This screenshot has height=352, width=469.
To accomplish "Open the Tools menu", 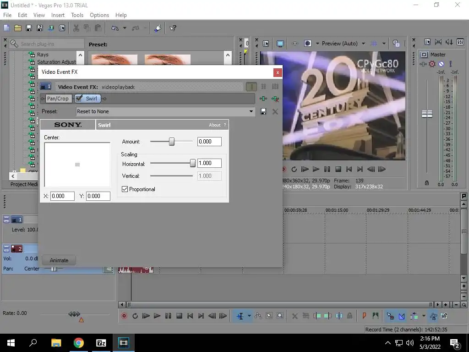I will pyautogui.click(x=77, y=15).
